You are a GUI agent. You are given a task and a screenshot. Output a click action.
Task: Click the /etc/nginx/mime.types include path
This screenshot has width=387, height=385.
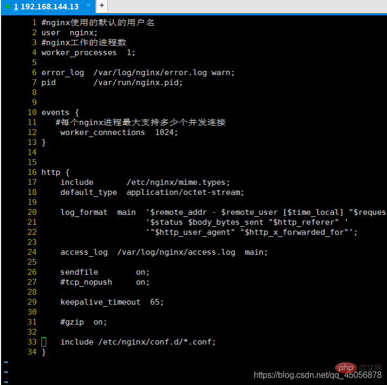pos(178,182)
